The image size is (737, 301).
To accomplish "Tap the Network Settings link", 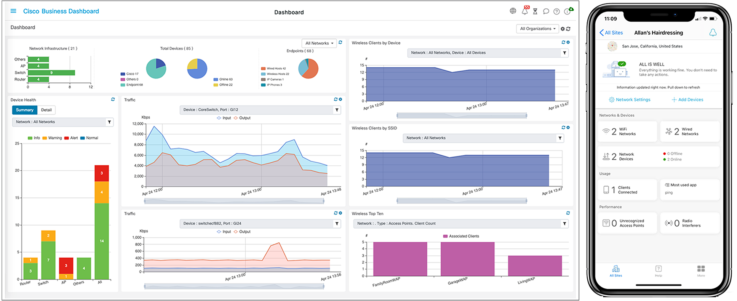I will (629, 100).
